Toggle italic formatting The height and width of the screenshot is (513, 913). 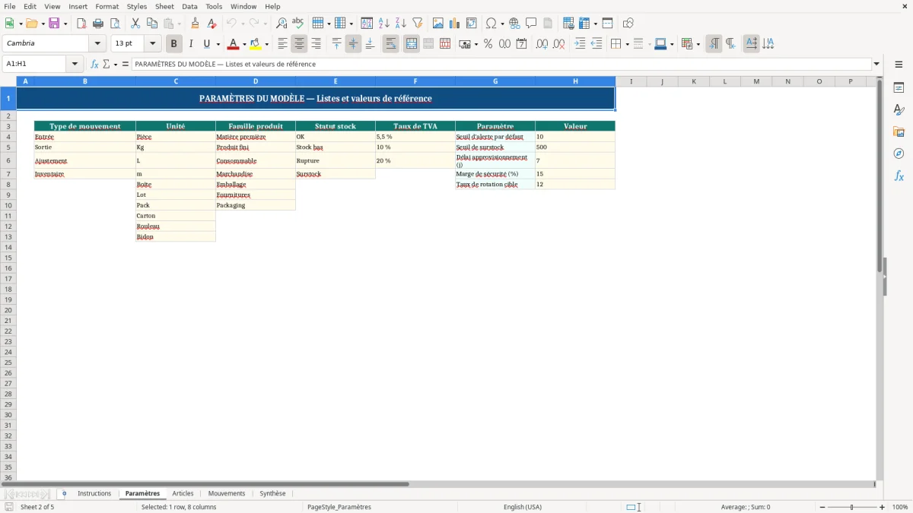point(191,44)
